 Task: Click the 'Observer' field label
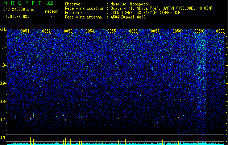point(74,4)
